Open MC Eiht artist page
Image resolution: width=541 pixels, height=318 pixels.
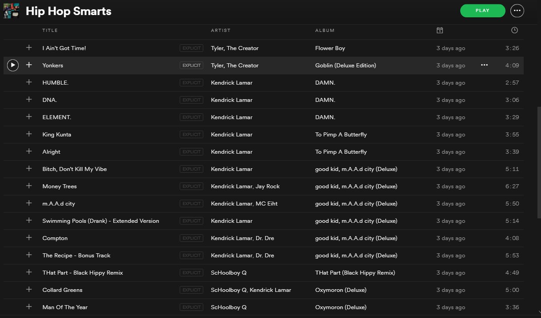[267, 204]
